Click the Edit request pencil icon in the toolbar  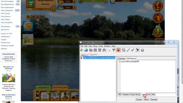click(x=128, y=50)
